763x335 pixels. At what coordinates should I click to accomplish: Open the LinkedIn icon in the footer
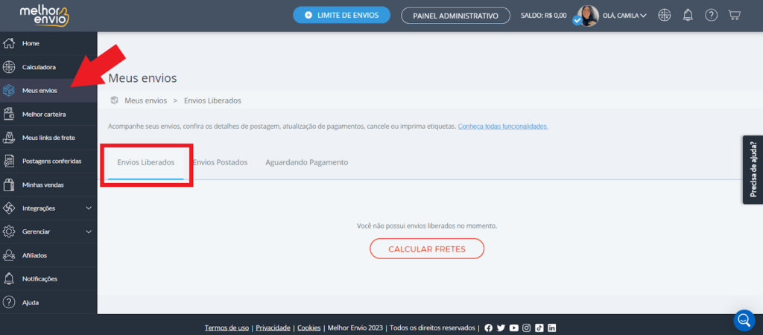(552, 328)
